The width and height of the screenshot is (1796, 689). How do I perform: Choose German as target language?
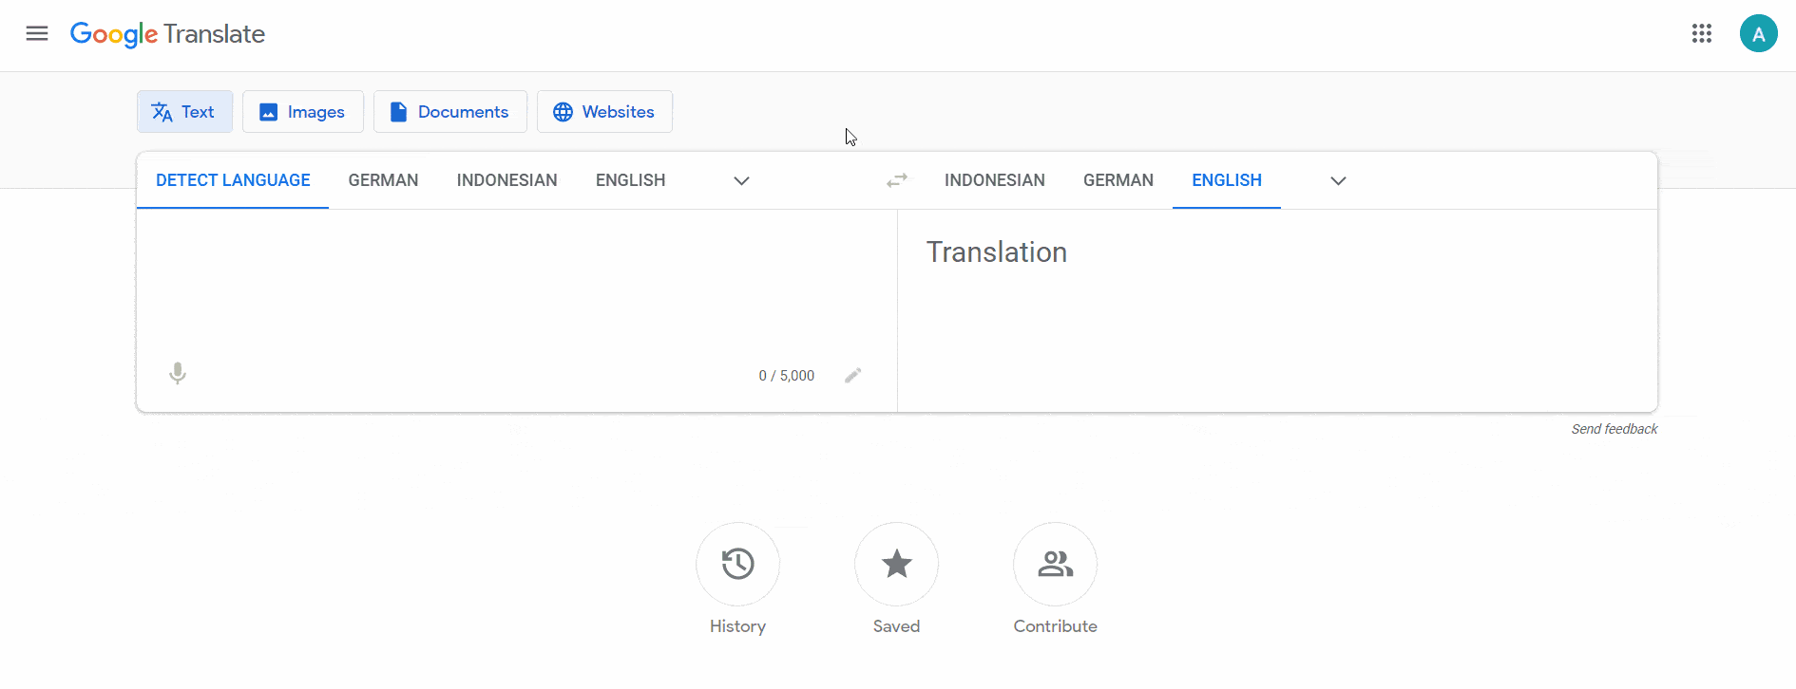click(x=1118, y=180)
